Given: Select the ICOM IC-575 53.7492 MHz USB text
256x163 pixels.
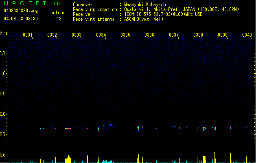Looking at the screenshot, I should (163, 14).
